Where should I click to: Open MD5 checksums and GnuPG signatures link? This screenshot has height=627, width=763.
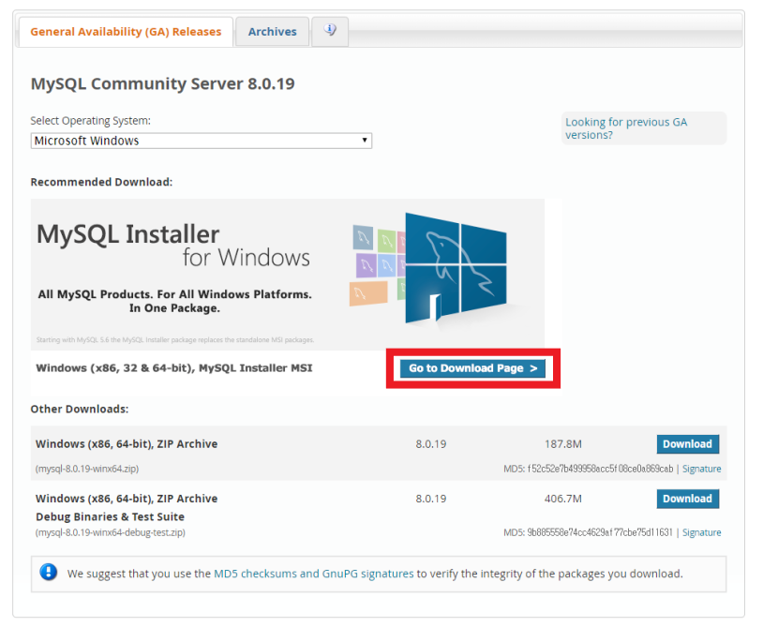(x=314, y=574)
